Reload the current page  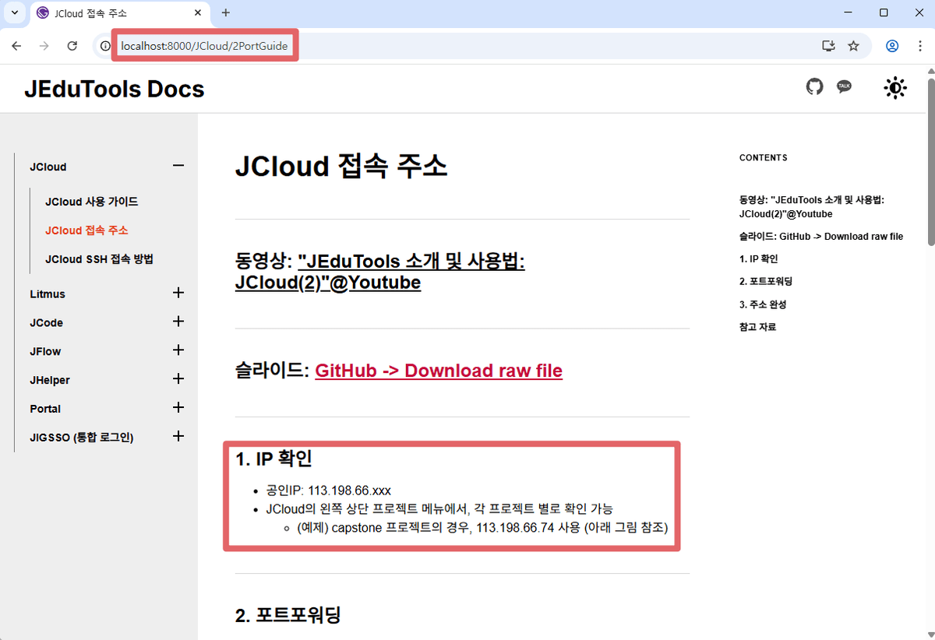click(72, 46)
